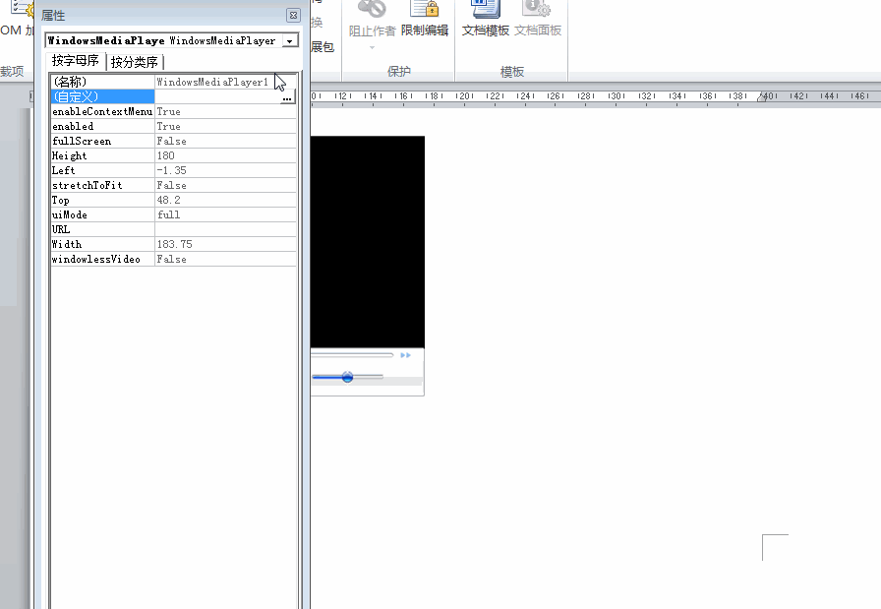Image resolution: width=881 pixels, height=609 pixels.
Task: Click the empty URL value field
Action: pyautogui.click(x=225, y=229)
